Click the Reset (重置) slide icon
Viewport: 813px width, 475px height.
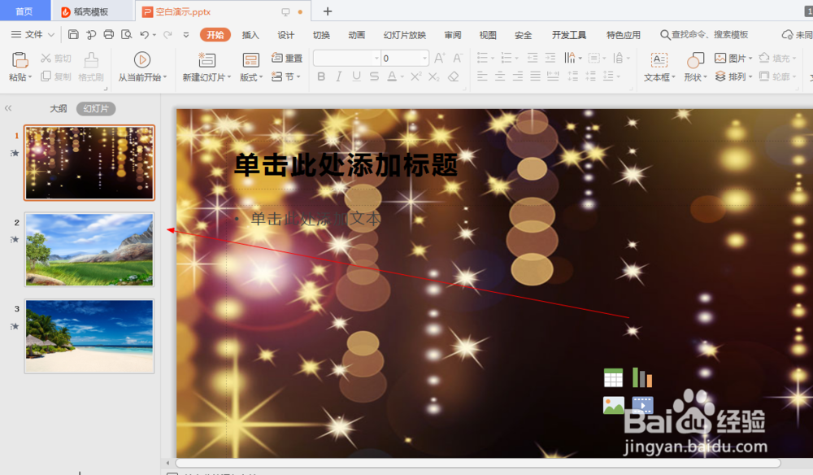(x=286, y=58)
